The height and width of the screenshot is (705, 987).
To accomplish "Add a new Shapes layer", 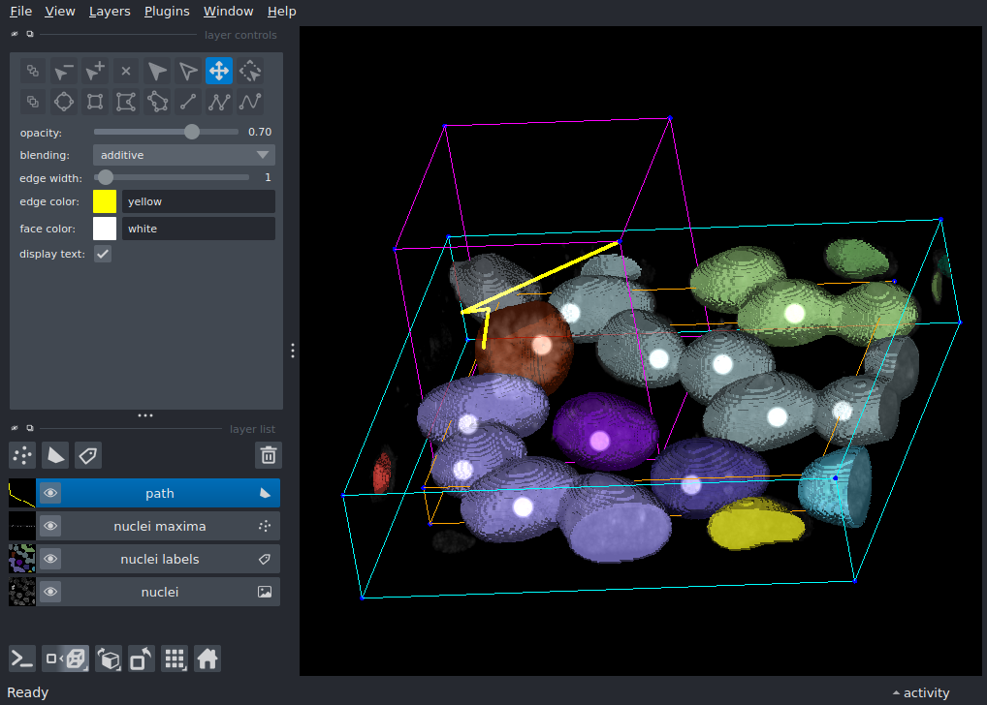I will (55, 455).
